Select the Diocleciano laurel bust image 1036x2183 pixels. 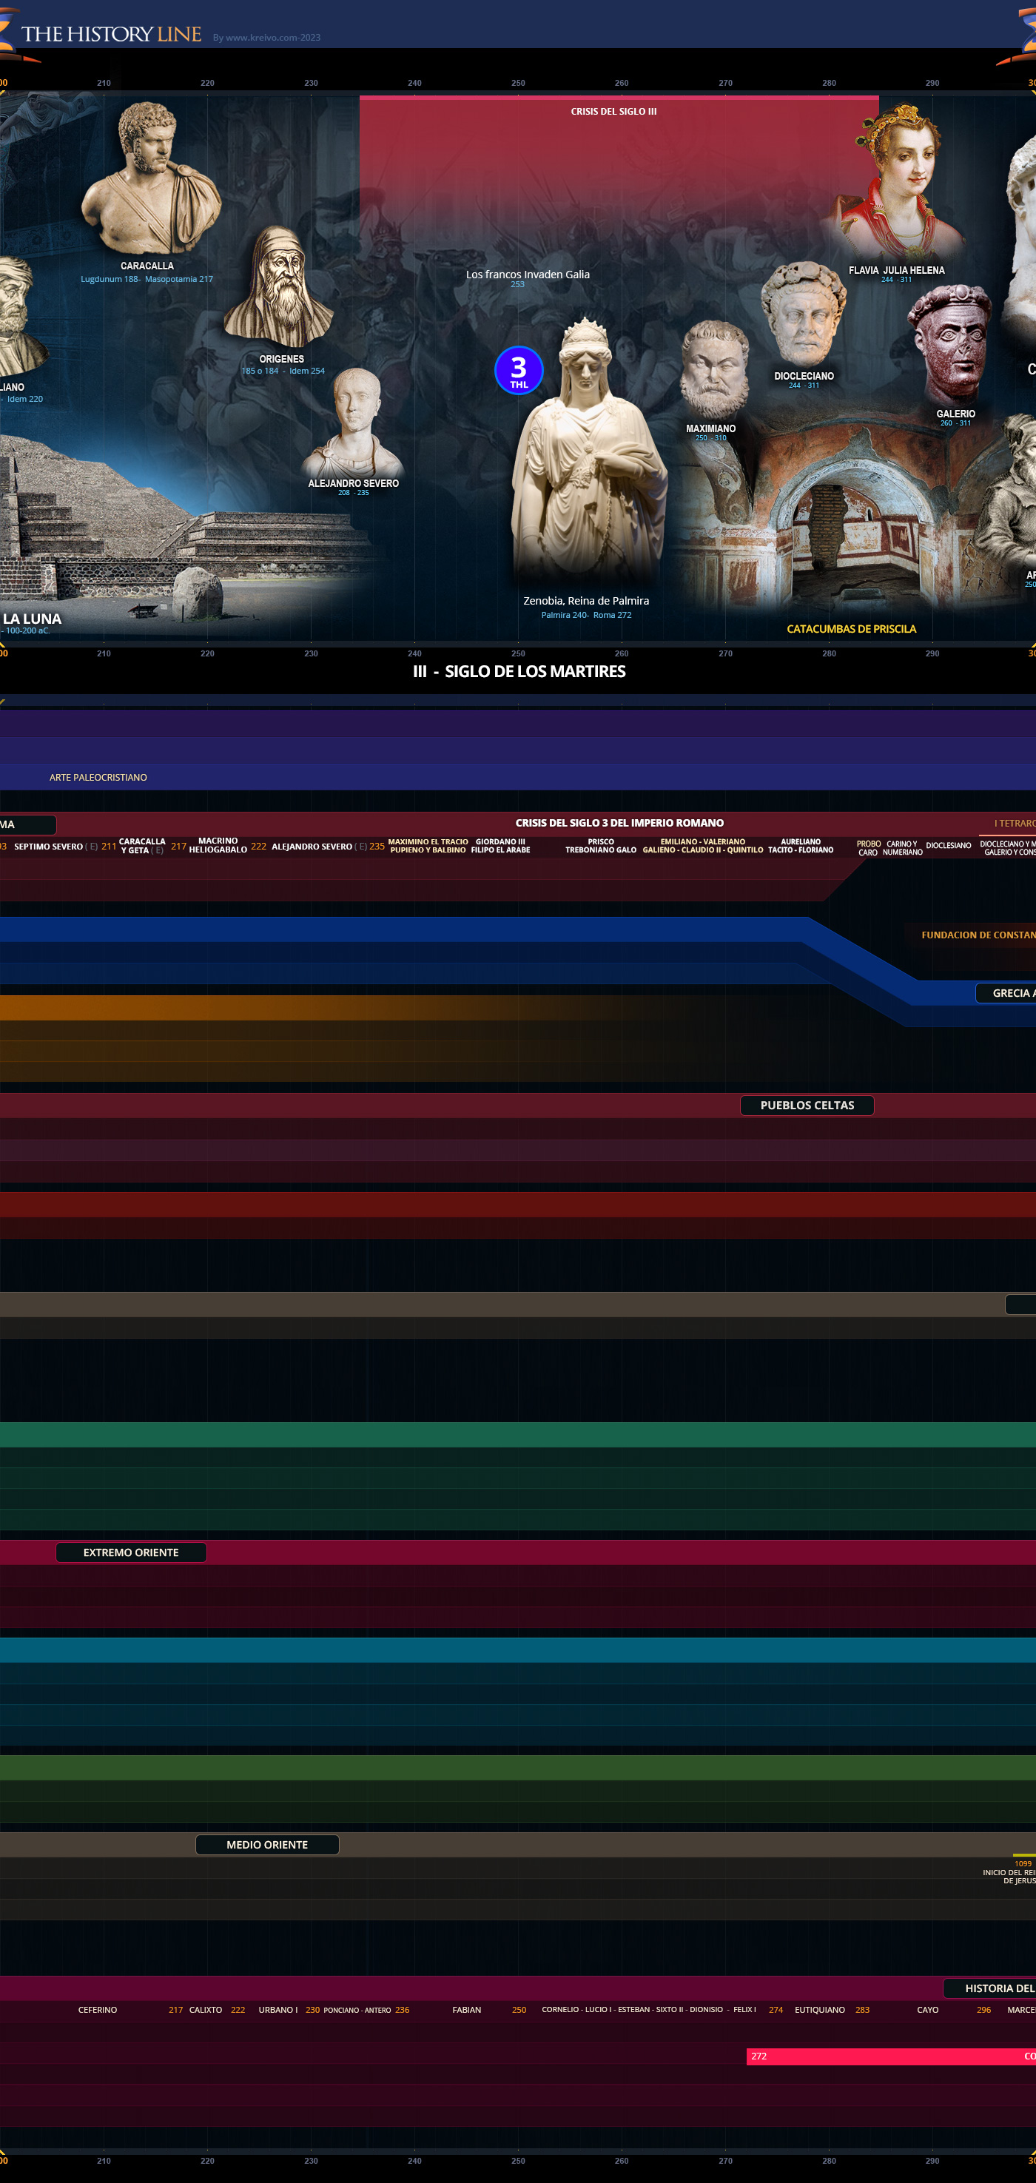click(802, 314)
